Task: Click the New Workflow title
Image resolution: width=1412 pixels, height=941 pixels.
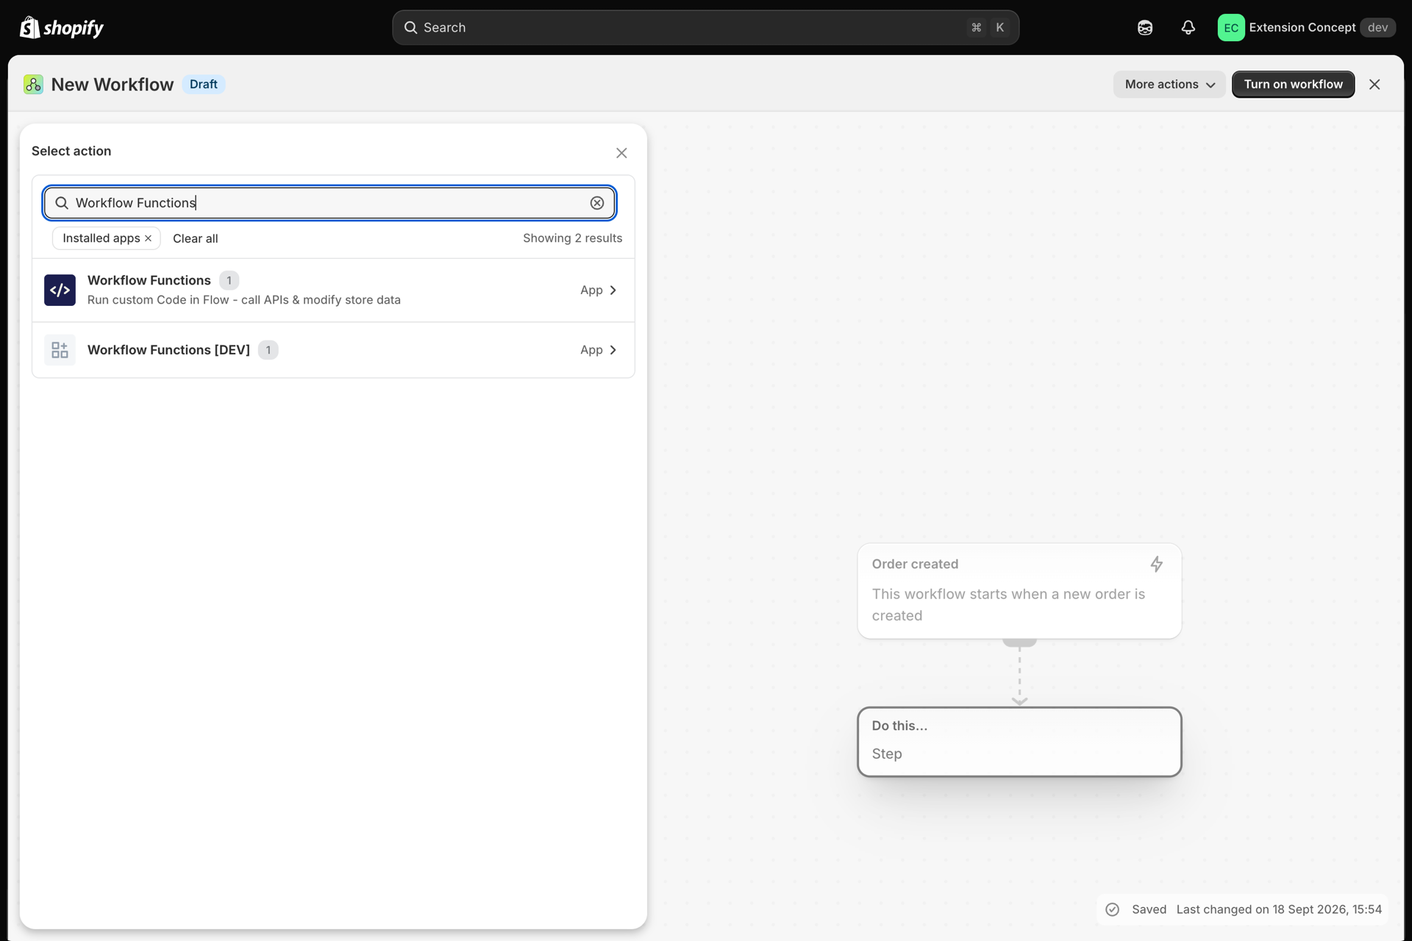Action: pyautogui.click(x=113, y=85)
